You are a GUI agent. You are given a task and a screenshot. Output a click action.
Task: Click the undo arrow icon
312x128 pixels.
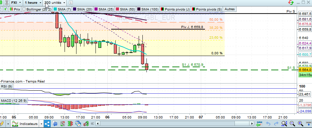pos(268,124)
